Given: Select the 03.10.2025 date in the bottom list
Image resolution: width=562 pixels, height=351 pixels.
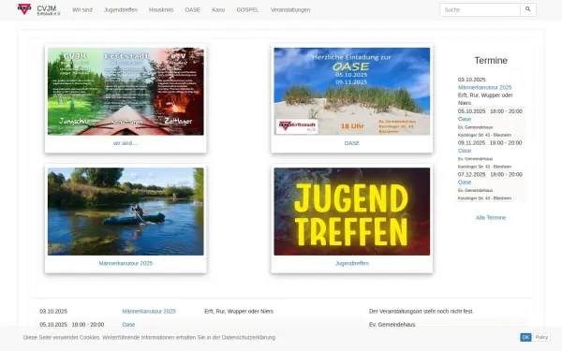Looking at the screenshot, I should [53, 312].
